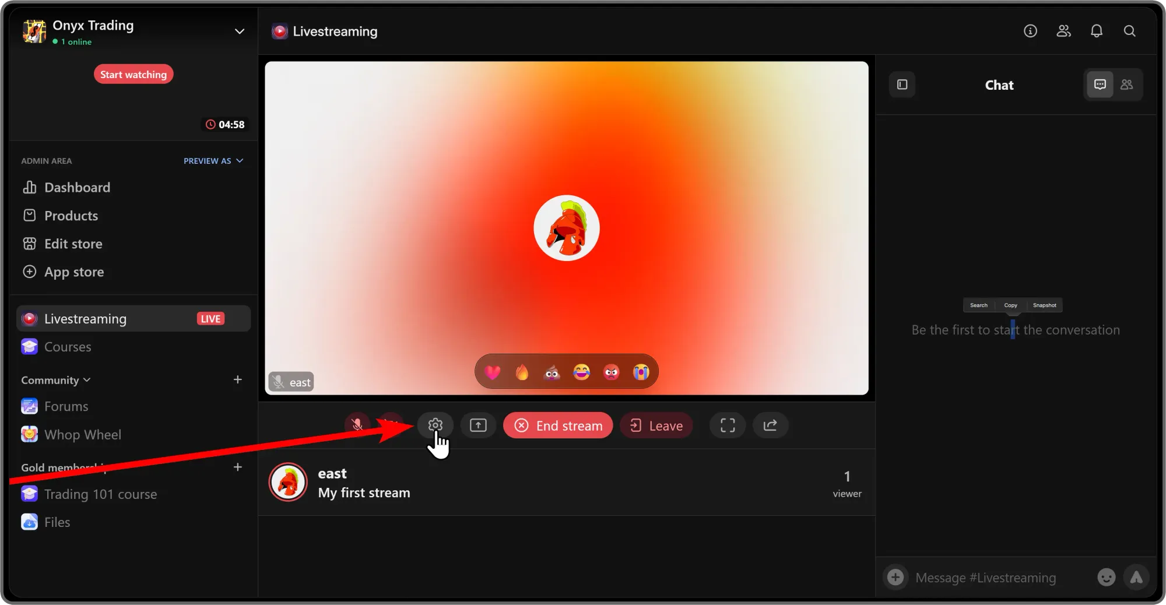The height and width of the screenshot is (605, 1166).
Task: Go to the Dashboard page
Action: (77, 188)
